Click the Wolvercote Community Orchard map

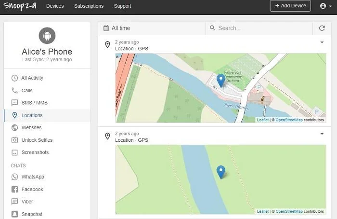(x=220, y=88)
